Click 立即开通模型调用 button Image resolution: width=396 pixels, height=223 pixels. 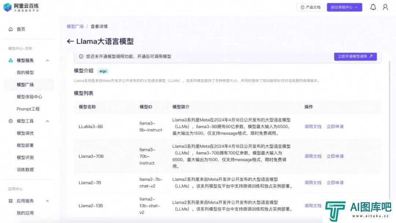[355, 56]
